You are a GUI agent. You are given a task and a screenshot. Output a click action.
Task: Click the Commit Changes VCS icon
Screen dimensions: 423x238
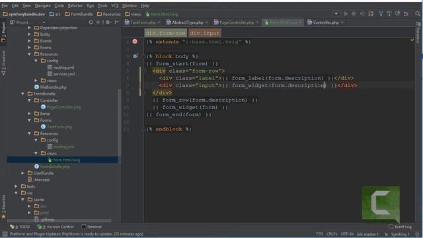pyautogui.click(x=389, y=14)
